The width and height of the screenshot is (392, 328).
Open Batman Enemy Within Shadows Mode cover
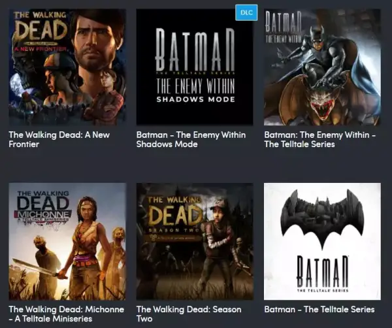pyautogui.click(x=195, y=67)
